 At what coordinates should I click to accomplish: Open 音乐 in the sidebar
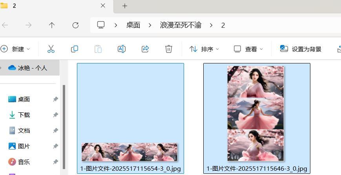click(x=24, y=162)
